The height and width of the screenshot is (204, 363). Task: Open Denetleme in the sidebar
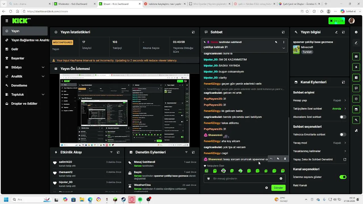click(25, 86)
